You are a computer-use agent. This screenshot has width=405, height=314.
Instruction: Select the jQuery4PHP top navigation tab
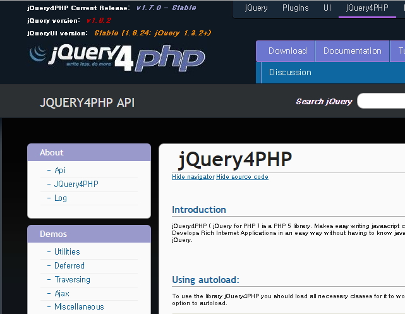pyautogui.click(x=367, y=8)
